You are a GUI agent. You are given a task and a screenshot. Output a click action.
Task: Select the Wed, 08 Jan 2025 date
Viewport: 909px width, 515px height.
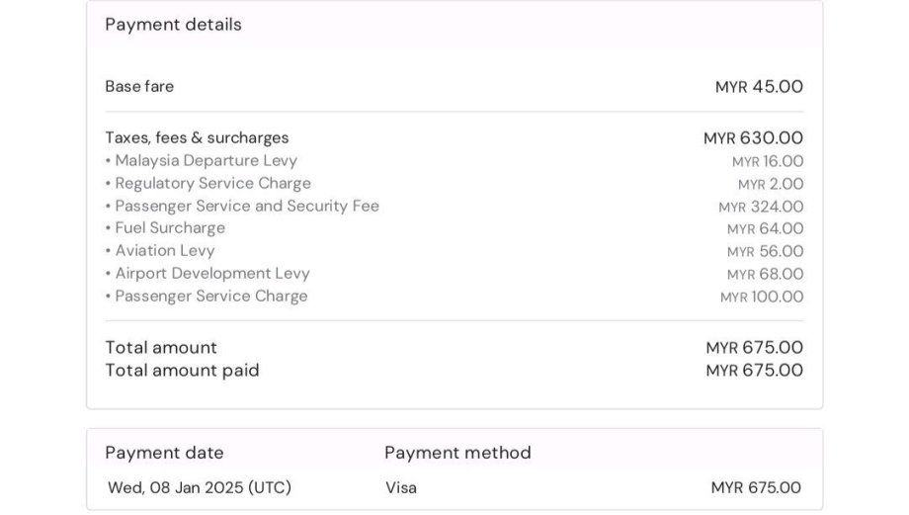[200, 487]
